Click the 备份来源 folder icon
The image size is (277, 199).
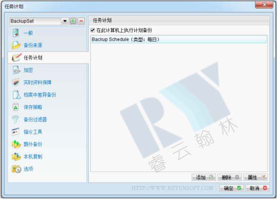point(16,45)
